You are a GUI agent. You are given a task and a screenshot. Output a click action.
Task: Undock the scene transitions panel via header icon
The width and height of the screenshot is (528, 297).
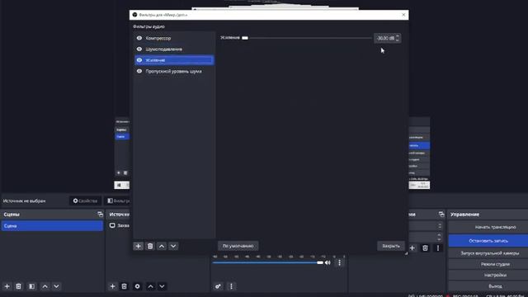pos(441,214)
